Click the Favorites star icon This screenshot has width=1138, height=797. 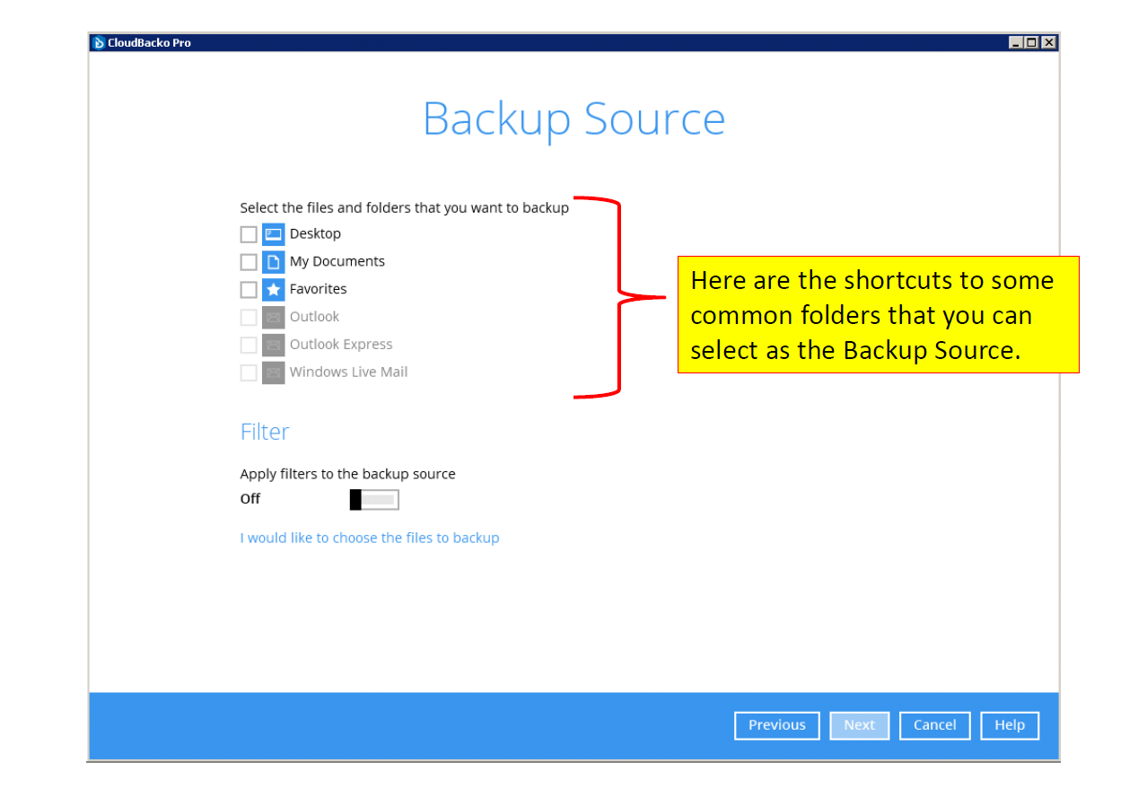pyautogui.click(x=272, y=289)
